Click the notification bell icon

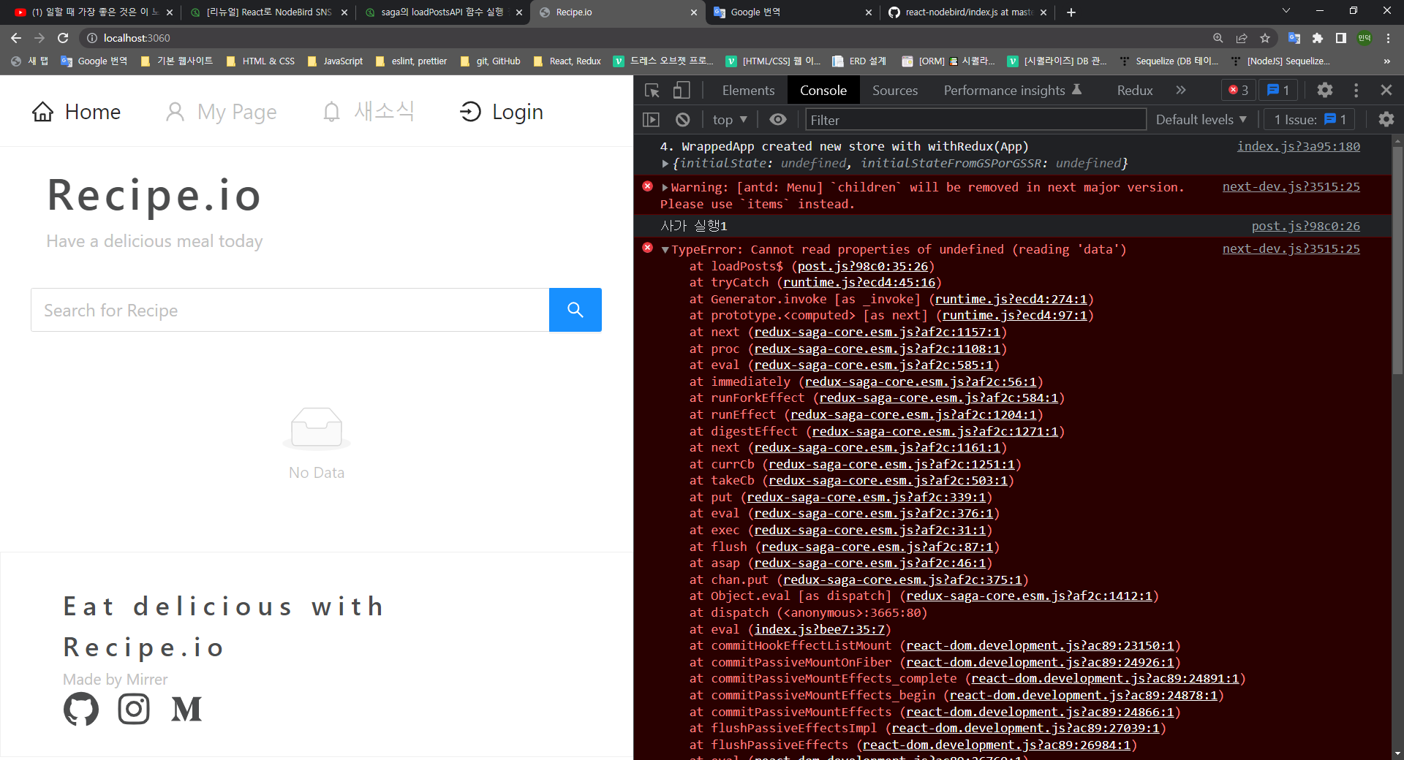point(332,112)
